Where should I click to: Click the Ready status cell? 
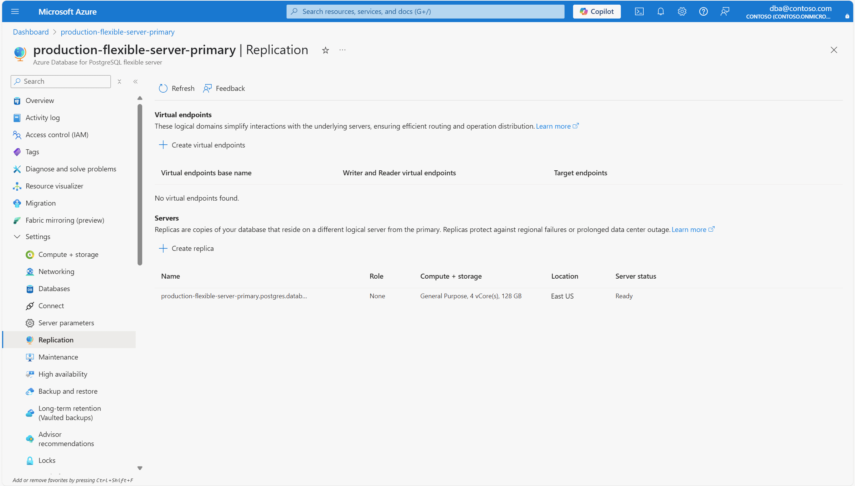[x=624, y=296]
